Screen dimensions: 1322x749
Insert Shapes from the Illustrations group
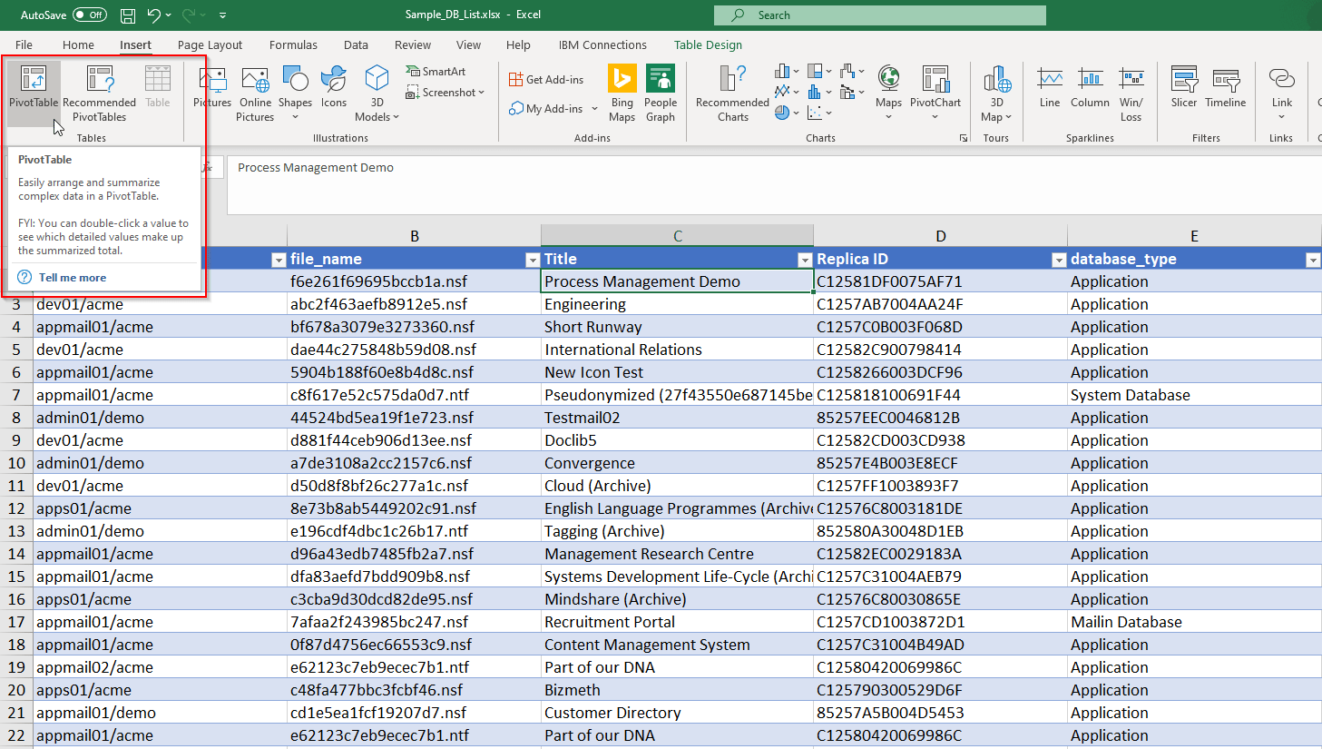point(295,91)
